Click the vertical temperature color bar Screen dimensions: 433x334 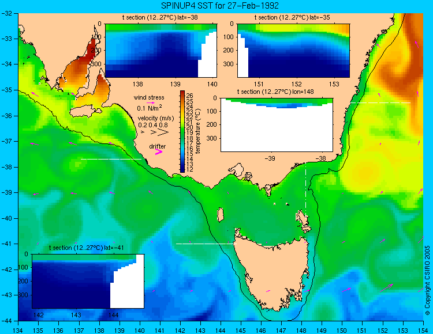[x=182, y=132]
